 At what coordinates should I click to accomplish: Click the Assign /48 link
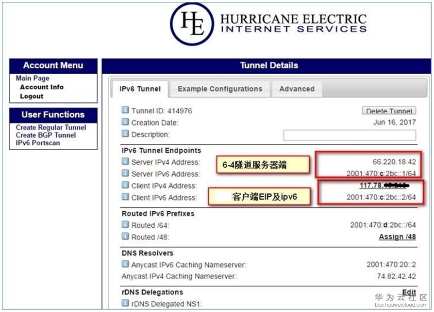tap(398, 237)
